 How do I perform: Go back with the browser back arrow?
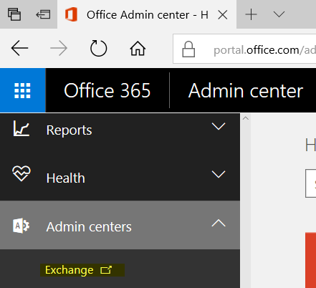coord(19,48)
